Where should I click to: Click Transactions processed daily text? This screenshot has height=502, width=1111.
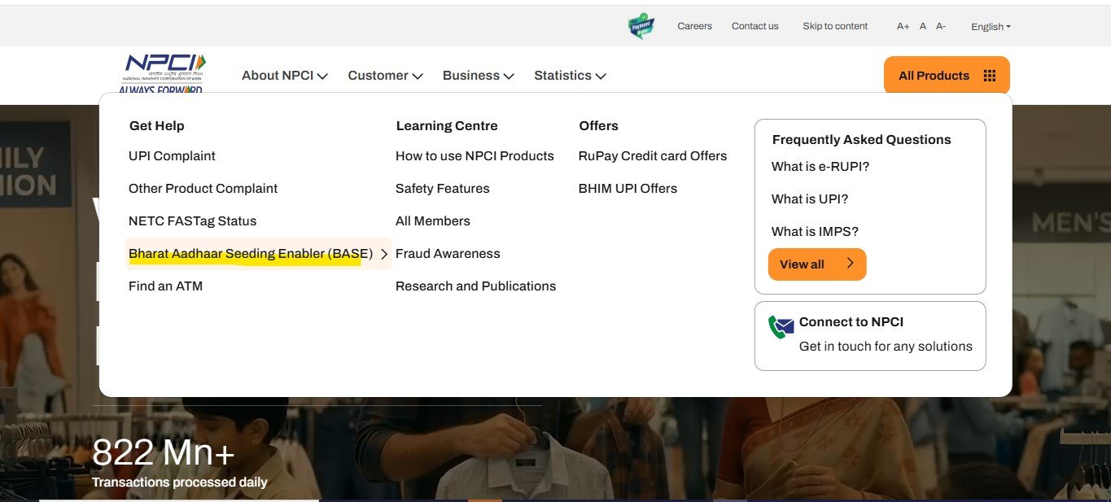[x=180, y=482]
